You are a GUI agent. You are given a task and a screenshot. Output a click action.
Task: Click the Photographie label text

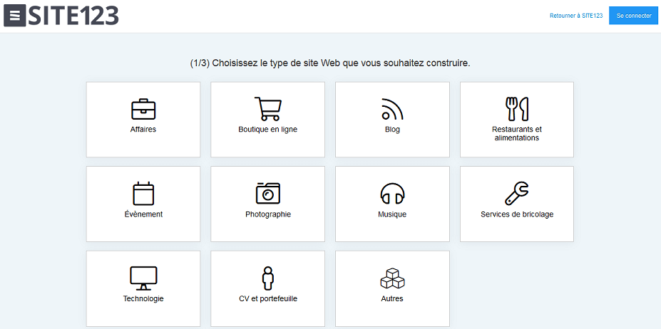(268, 214)
